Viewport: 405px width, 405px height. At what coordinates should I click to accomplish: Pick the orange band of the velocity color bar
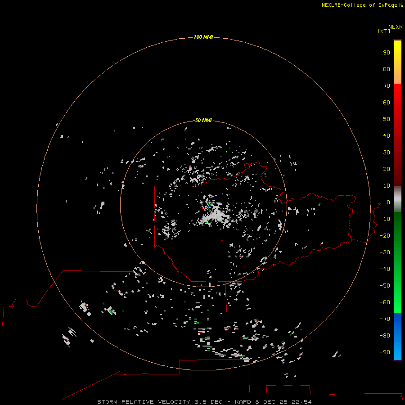(397, 76)
